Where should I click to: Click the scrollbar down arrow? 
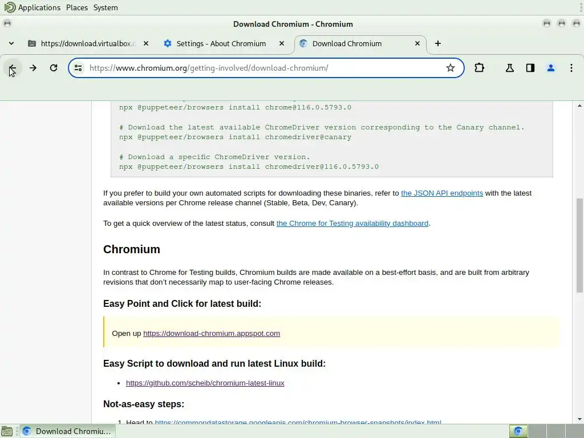click(579, 419)
